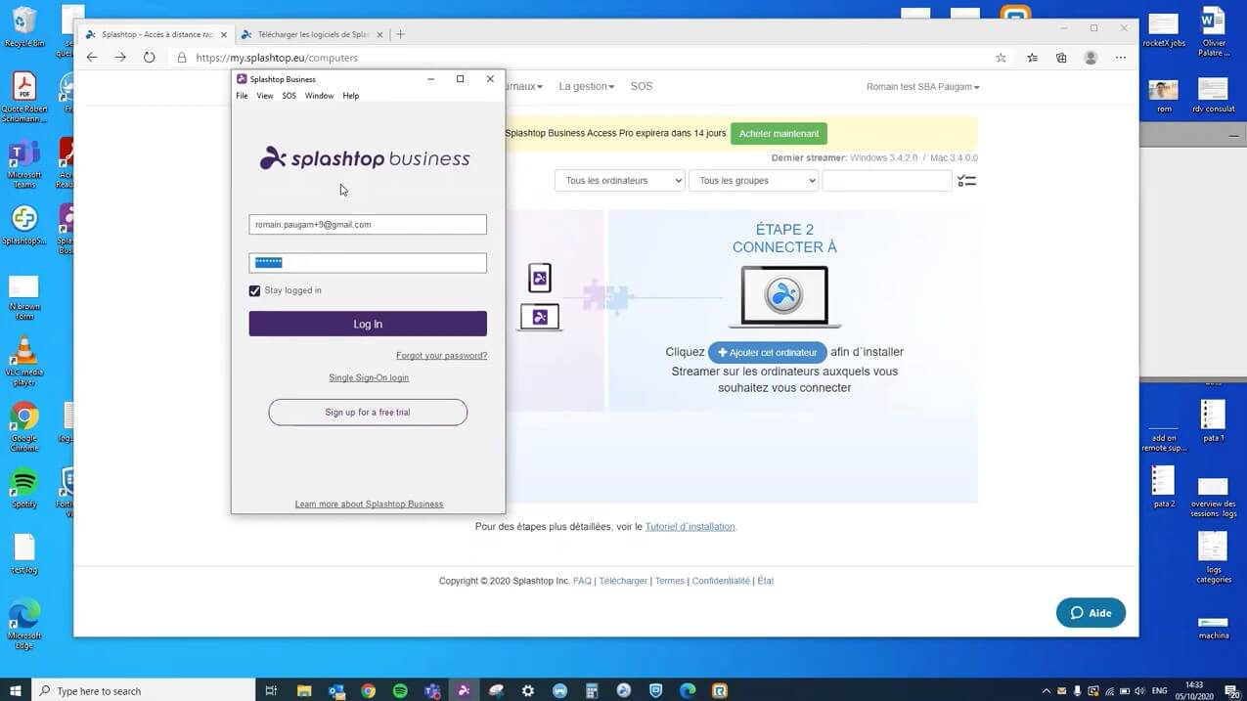This screenshot has width=1247, height=701.
Task: Click the Edge address bar URL
Action: pos(277,58)
